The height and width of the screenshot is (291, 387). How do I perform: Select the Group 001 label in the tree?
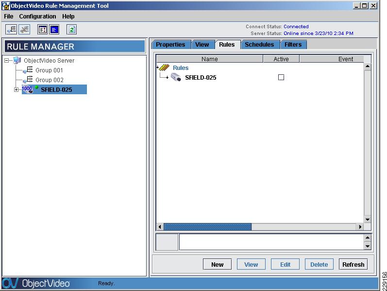tap(49, 70)
